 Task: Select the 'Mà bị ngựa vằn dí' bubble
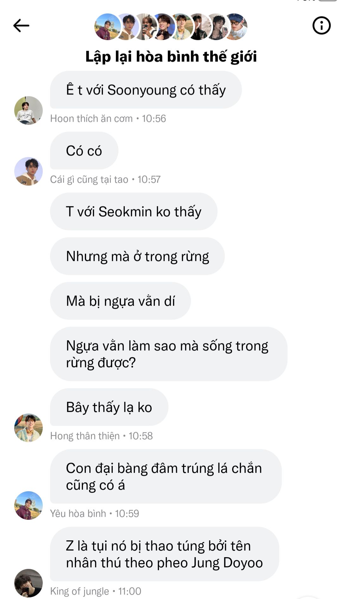tap(120, 301)
